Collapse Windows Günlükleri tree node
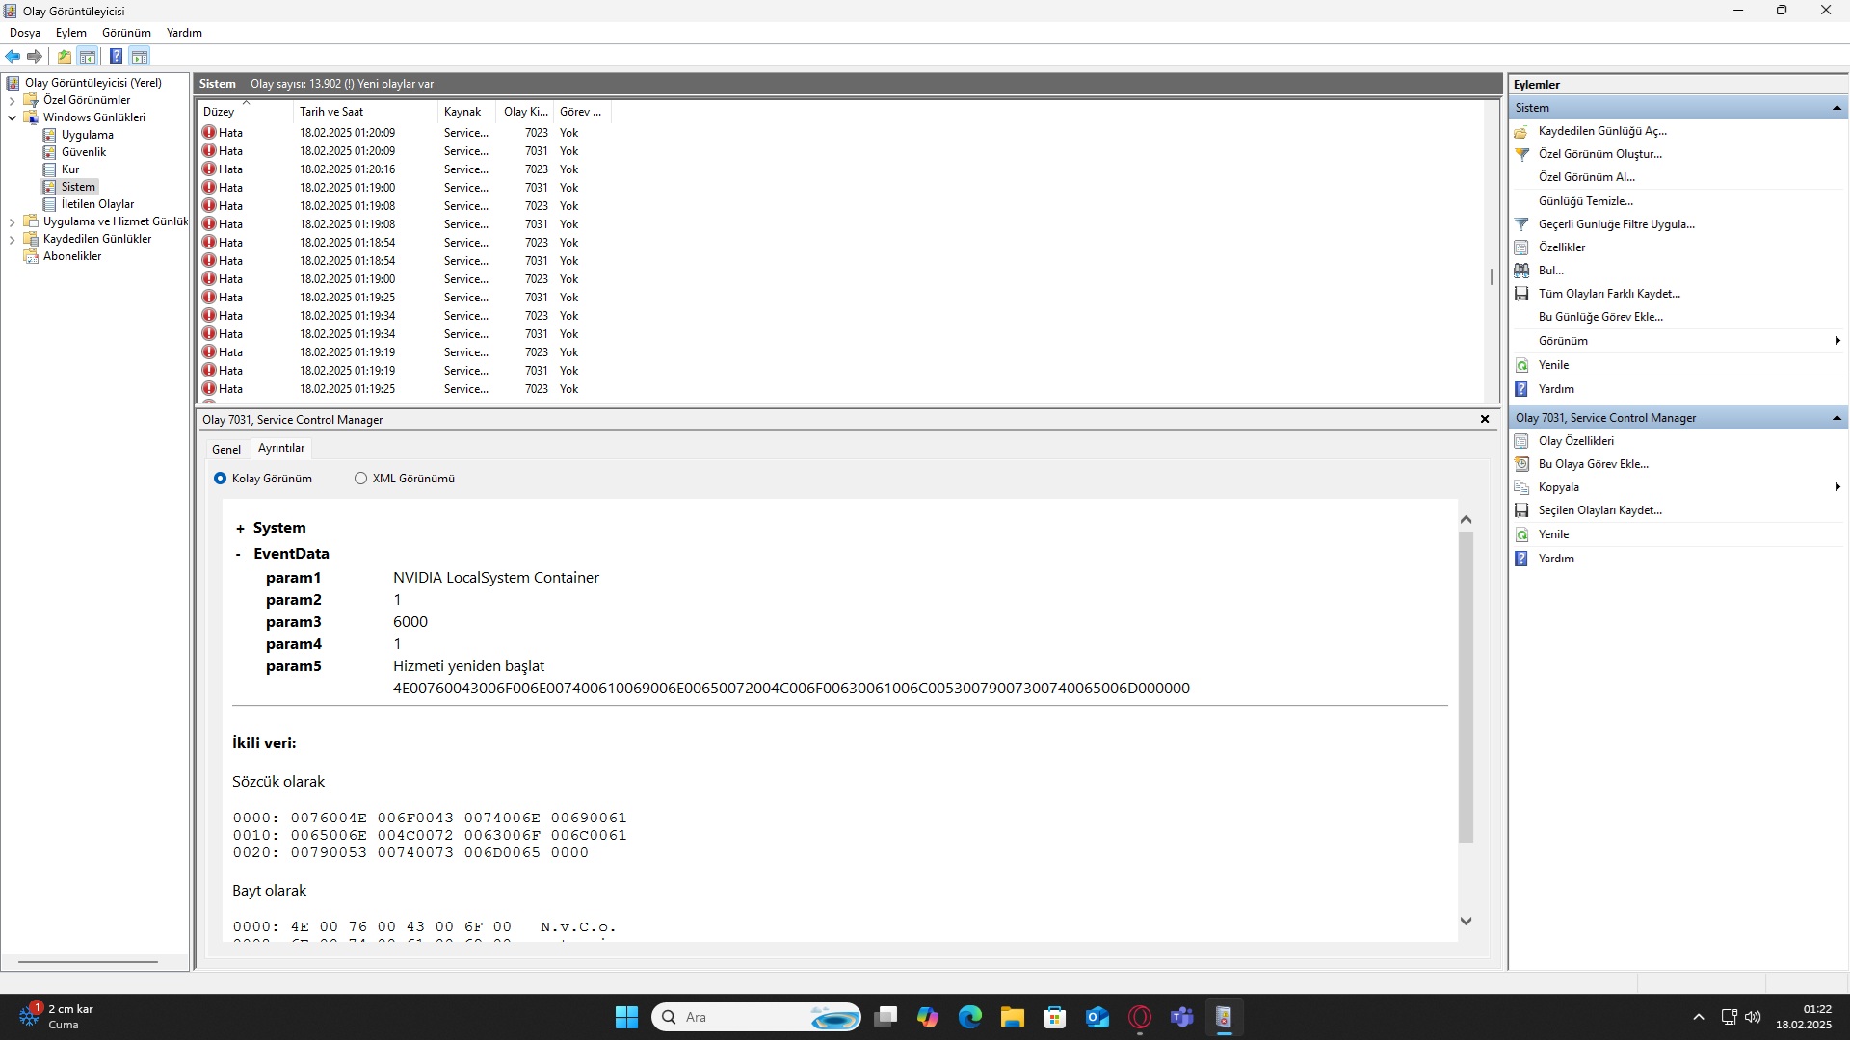This screenshot has width=1850, height=1040. (12, 117)
